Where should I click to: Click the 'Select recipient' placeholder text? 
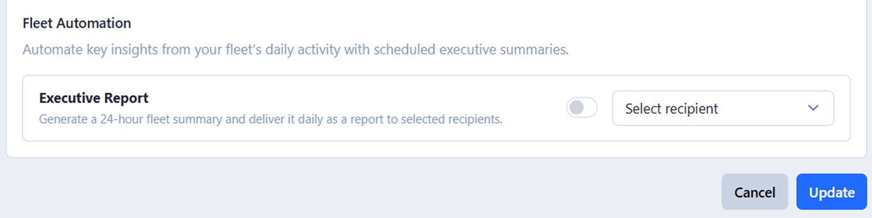(x=671, y=109)
